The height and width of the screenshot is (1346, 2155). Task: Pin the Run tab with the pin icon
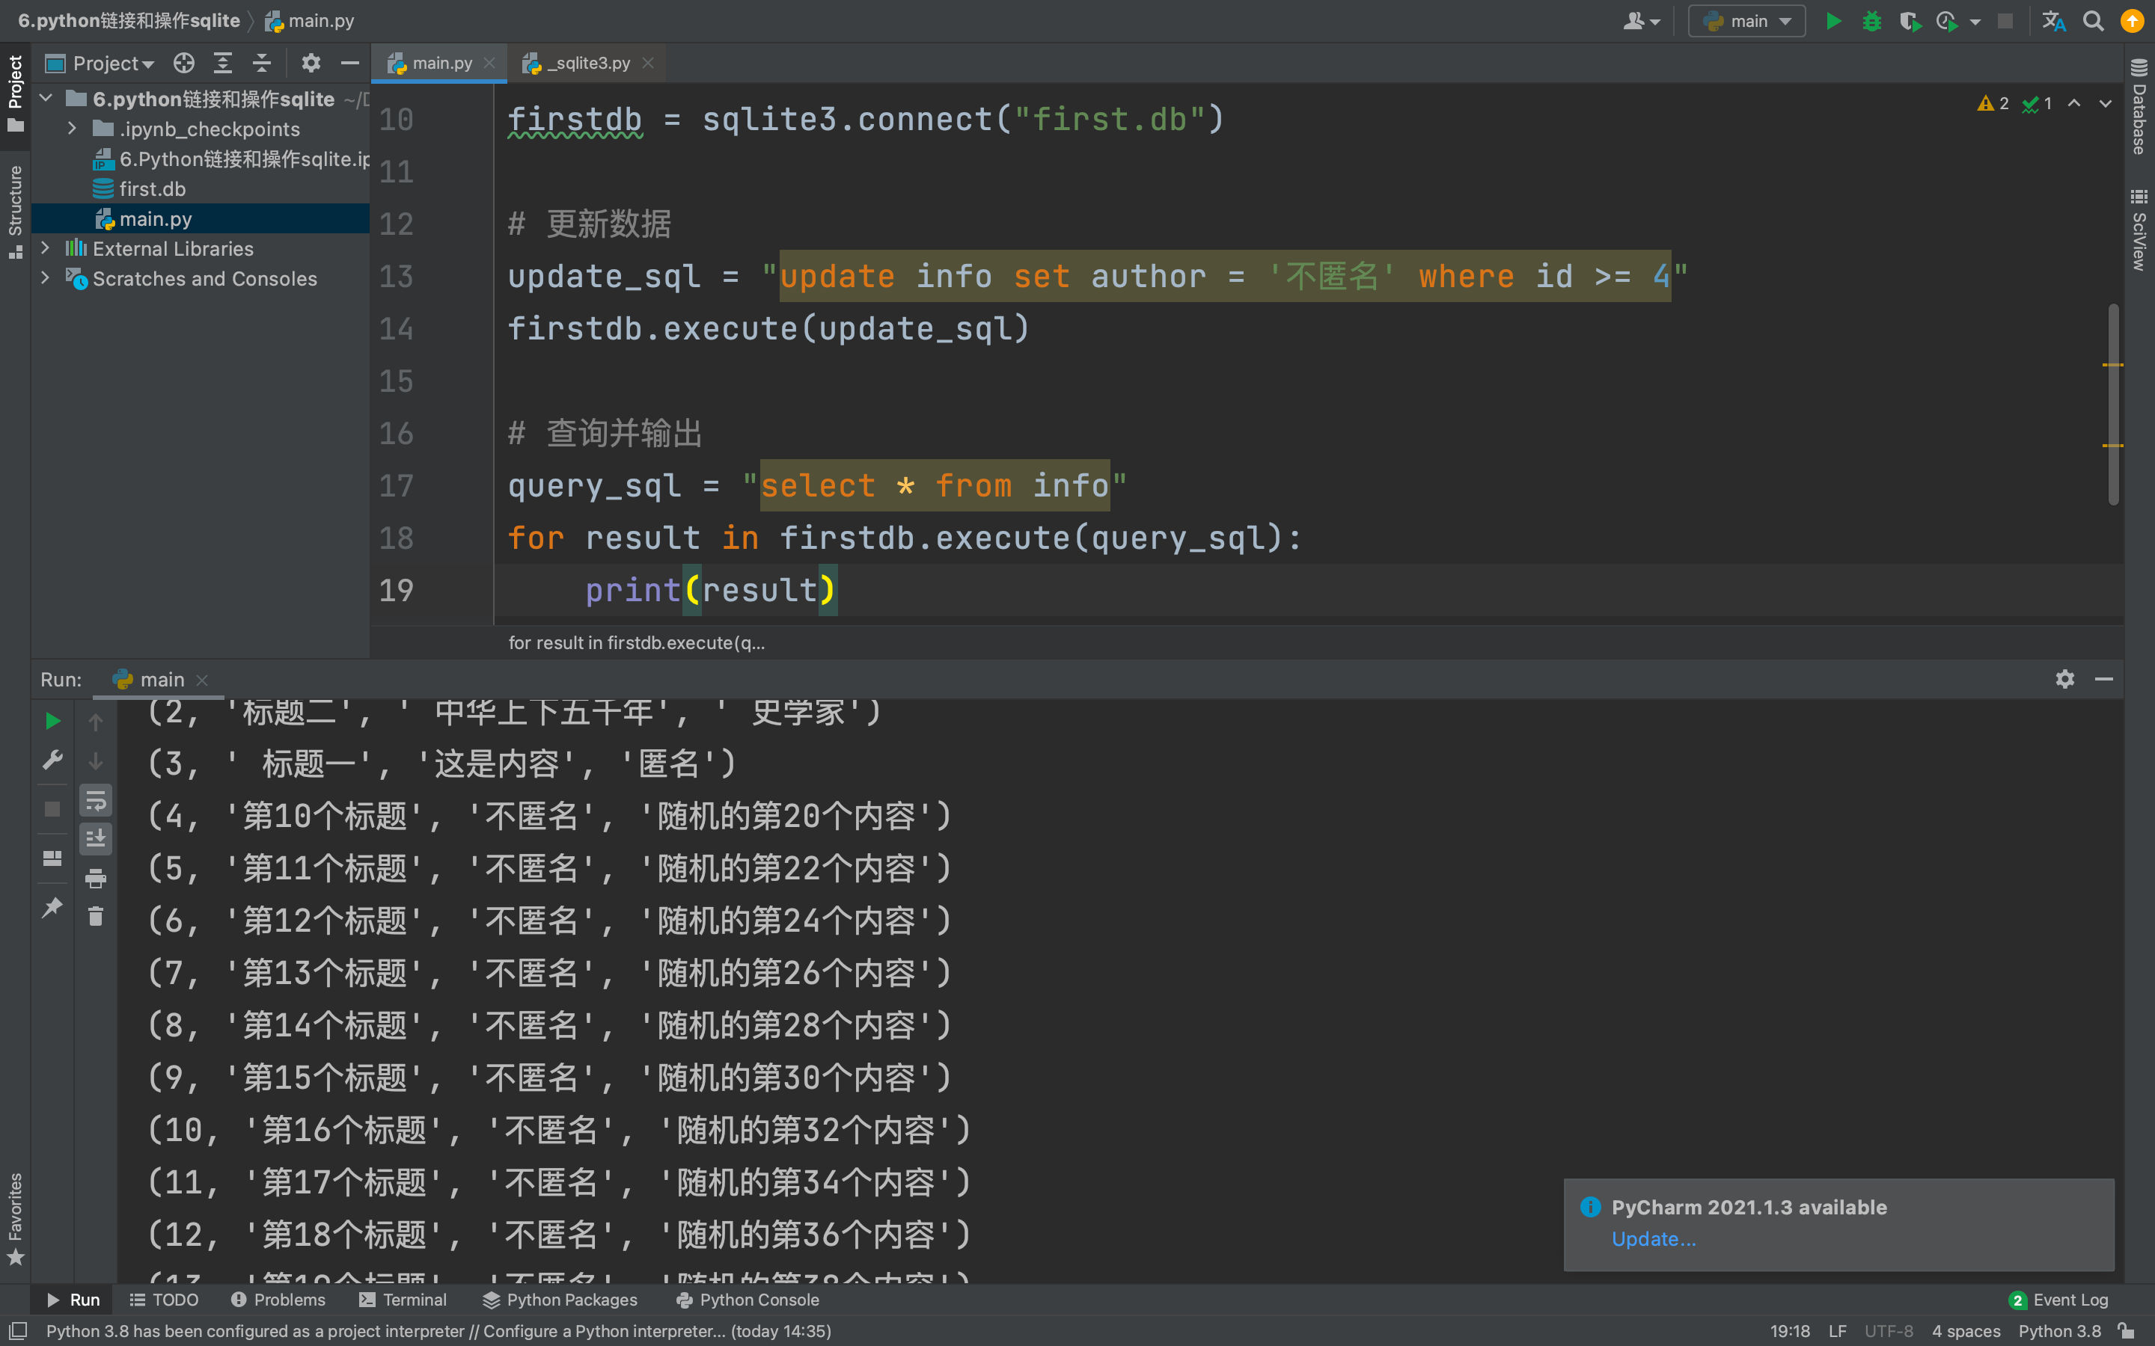[x=52, y=907]
